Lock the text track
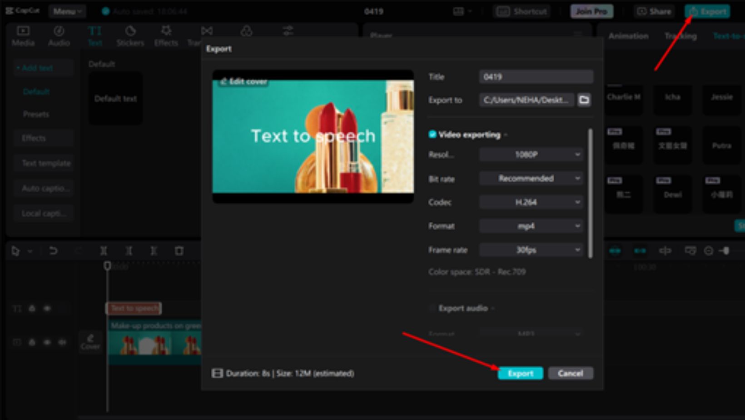This screenshot has width=745, height=420. (32, 308)
